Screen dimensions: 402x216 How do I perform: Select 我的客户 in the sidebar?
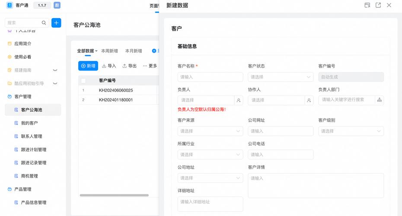[x=29, y=123]
